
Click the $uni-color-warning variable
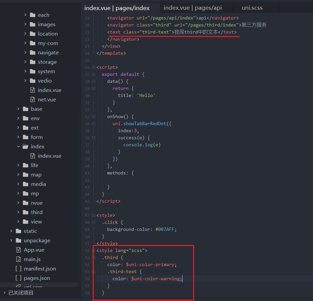[155, 279]
